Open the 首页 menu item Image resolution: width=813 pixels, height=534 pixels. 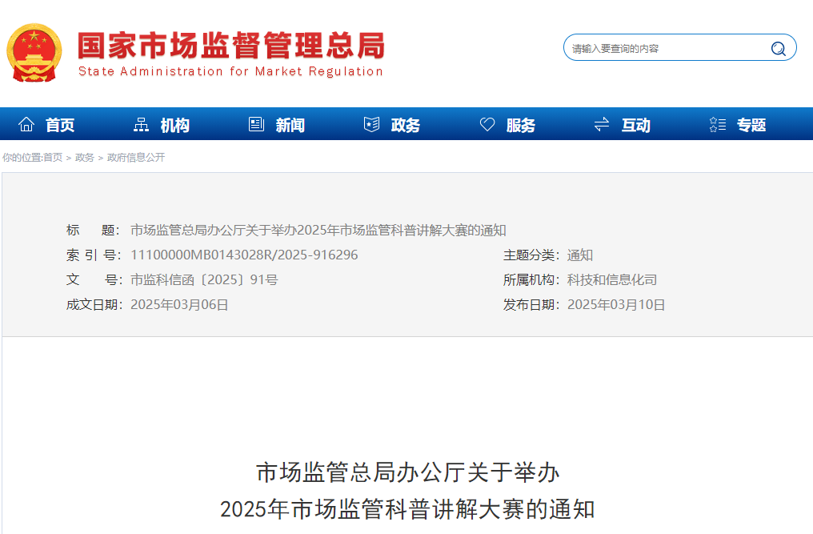click(x=60, y=125)
